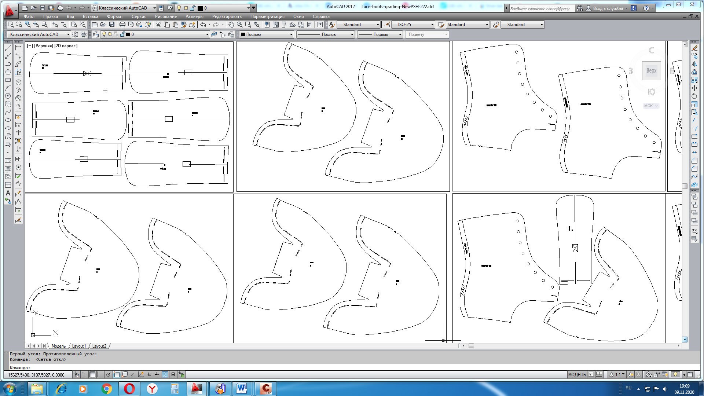The height and width of the screenshot is (396, 704).
Task: Switch to the Layout1 tab
Action: (79, 346)
